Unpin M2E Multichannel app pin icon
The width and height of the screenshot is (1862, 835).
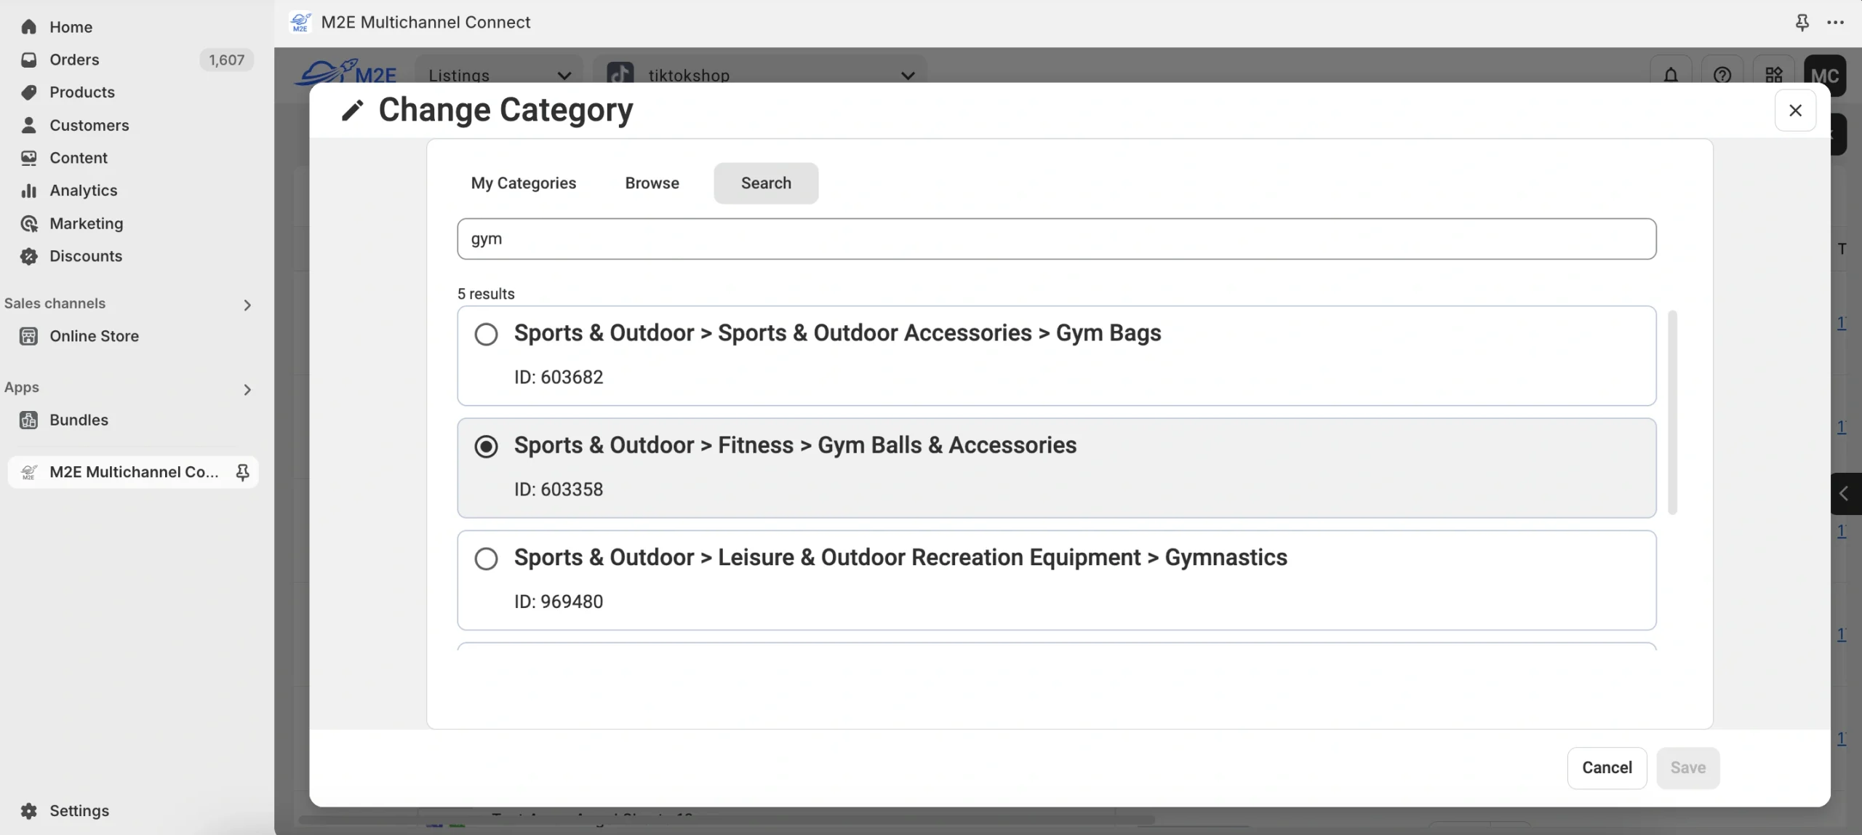pyautogui.click(x=243, y=472)
